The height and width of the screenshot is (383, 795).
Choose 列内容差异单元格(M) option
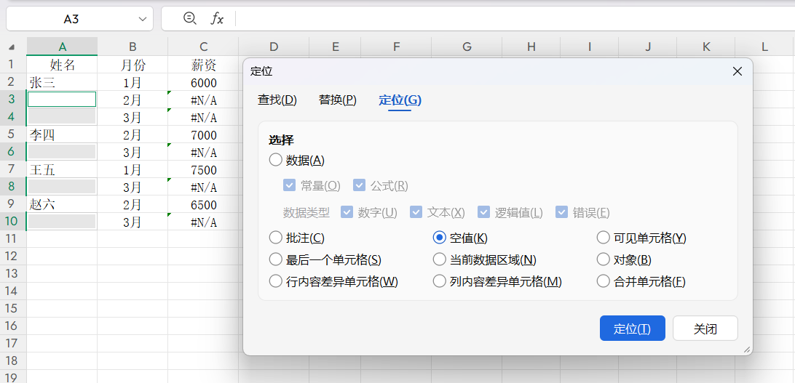click(x=439, y=281)
